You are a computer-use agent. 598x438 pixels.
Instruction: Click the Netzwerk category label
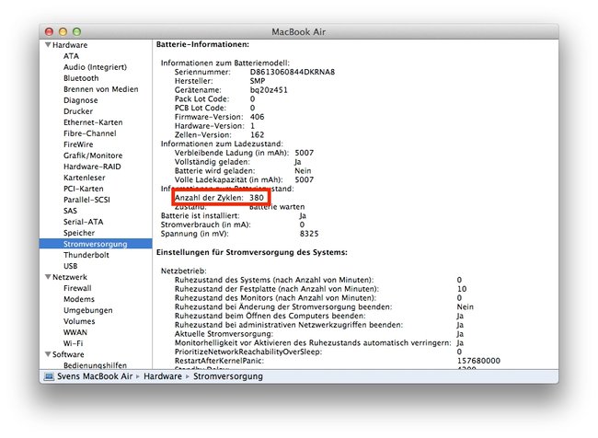70,277
